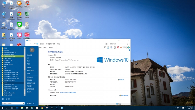Click the 上一頁 back button in start menu
The width and height of the screenshot is (195, 110).
[x=8, y=99]
